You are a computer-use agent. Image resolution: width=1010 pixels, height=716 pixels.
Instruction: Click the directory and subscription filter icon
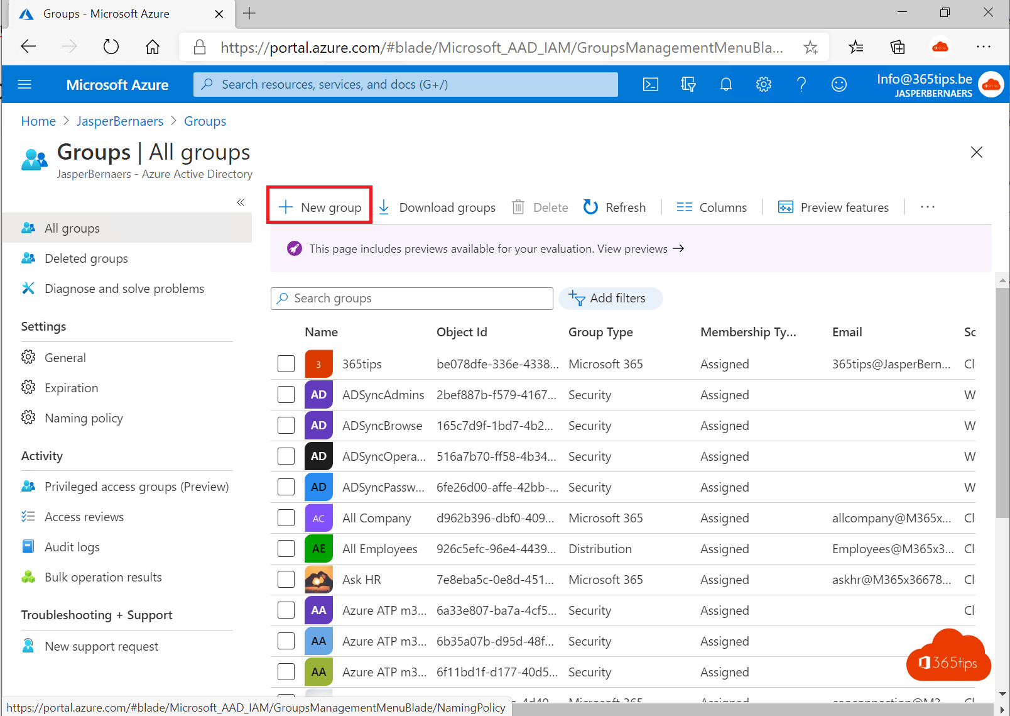pos(688,84)
